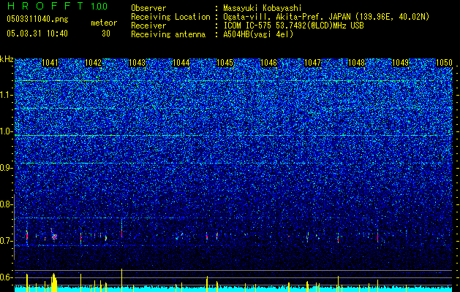Click the HROFFT 1.0.0 title text
This screenshot has height=292, width=460.
(x=57, y=6)
